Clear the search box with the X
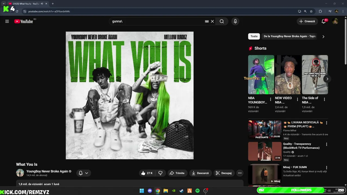The width and height of the screenshot is (347, 195). coord(213,21)
